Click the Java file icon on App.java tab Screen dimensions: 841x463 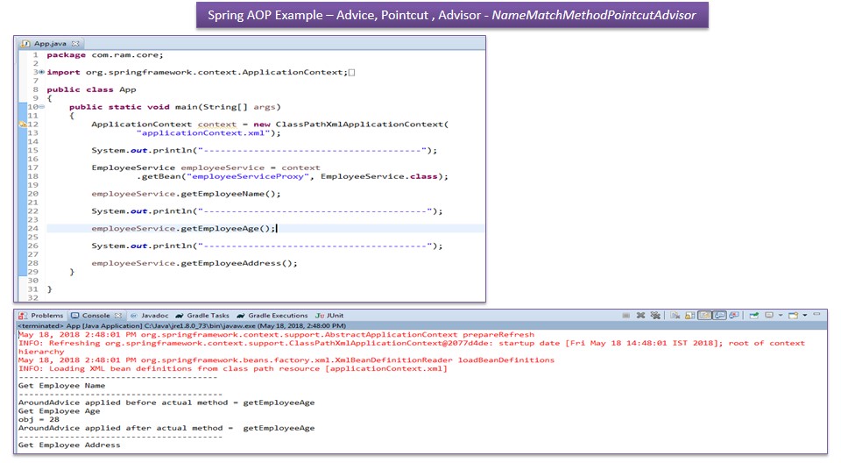pyautogui.click(x=25, y=44)
